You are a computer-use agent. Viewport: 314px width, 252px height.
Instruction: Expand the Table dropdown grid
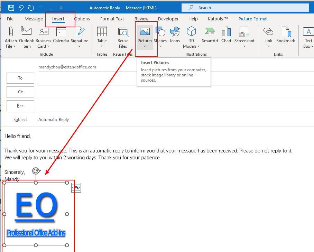point(102,46)
